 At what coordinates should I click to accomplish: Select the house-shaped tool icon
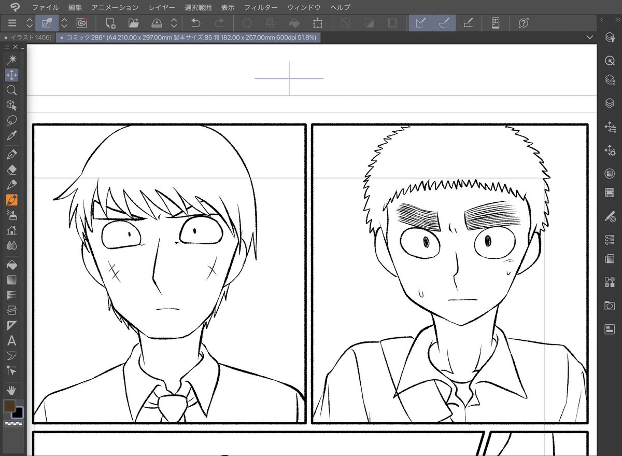(x=12, y=230)
